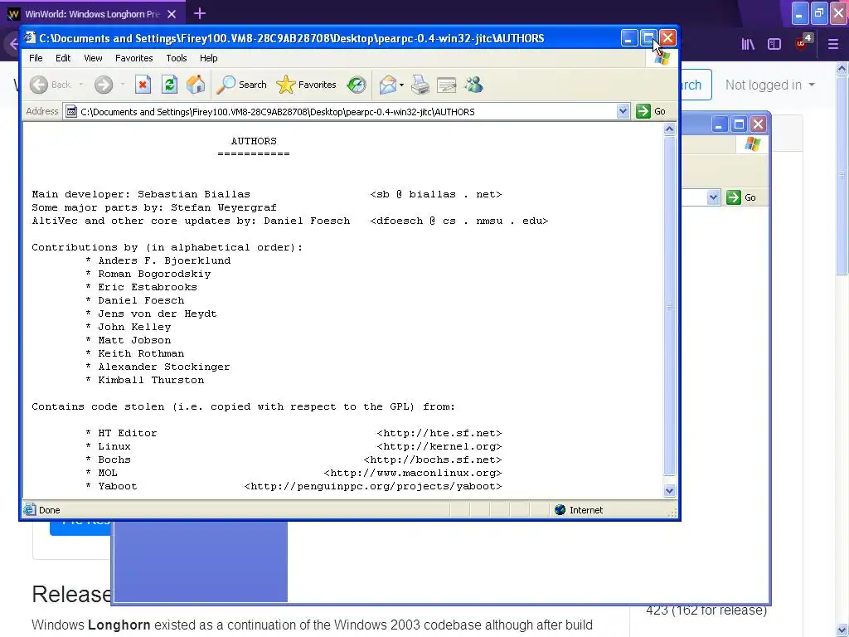Click the partially hidden Search button on WinWorld
This screenshot has height=637, width=849.
tap(696, 85)
